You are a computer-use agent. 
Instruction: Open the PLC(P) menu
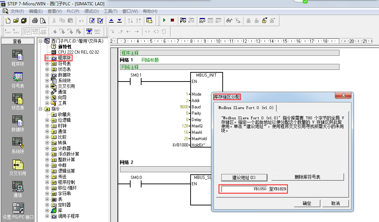(72, 11)
